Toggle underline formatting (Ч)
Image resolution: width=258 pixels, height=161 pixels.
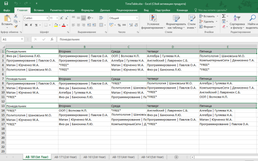(x=36, y=25)
